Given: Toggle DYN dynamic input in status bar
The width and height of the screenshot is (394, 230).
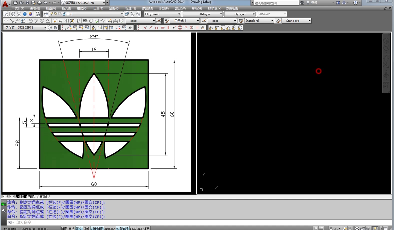Looking at the screenshot, I should (x=139, y=228).
